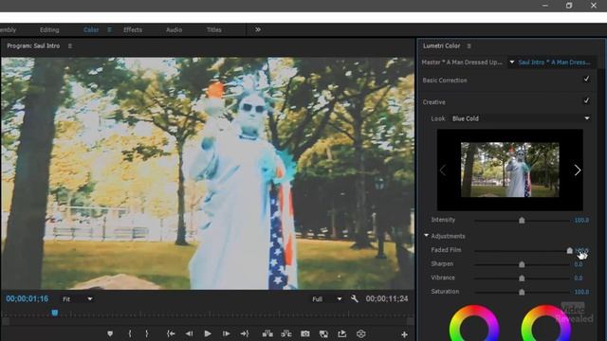Click the current timecode 00;00;01;16
This screenshot has height=341, width=607.
tap(28, 299)
